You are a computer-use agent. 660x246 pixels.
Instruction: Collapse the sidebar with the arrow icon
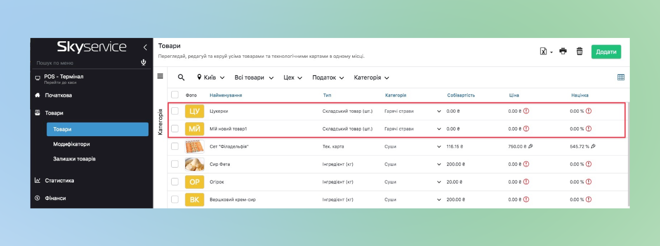(x=145, y=47)
